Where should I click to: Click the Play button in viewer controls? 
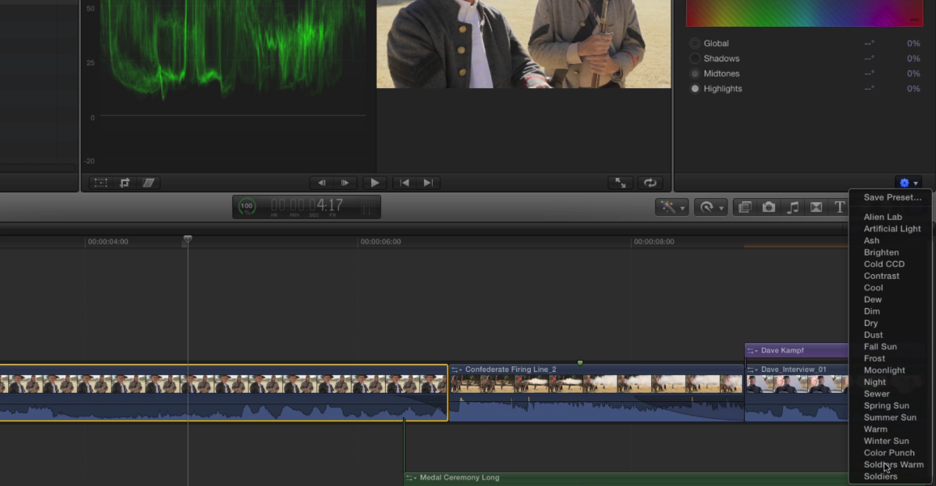[x=375, y=183]
